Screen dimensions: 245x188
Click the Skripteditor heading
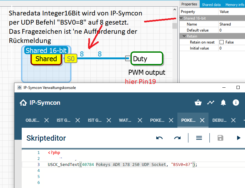46,138
